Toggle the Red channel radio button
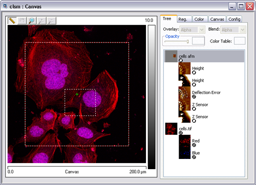The width and height of the screenshot is (256, 185). coord(194,145)
